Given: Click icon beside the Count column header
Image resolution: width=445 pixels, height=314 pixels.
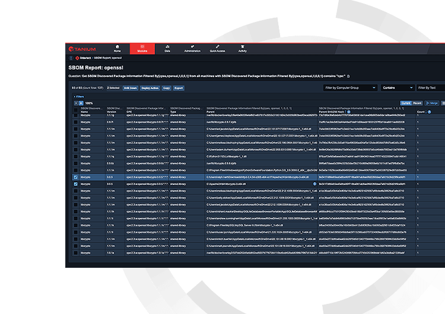Looking at the screenshot, I should coord(430,112).
